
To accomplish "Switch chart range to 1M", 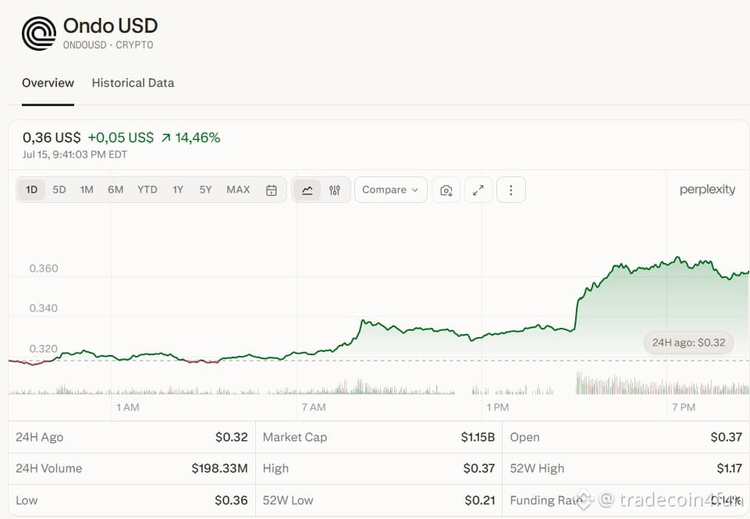I will click(87, 190).
